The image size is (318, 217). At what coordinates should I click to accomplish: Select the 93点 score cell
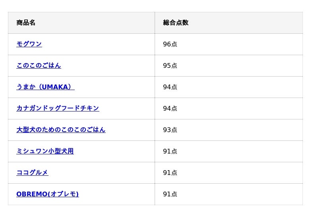point(170,130)
